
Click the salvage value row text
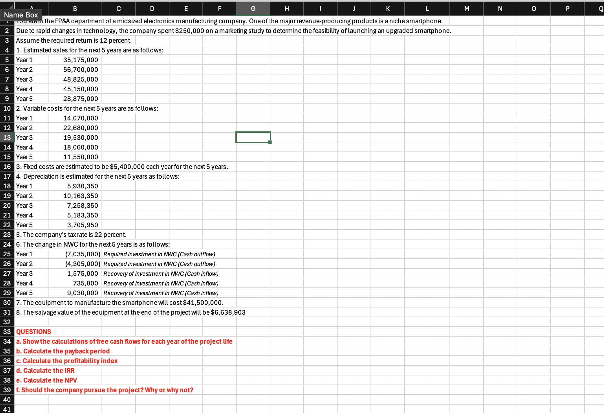coord(131,312)
